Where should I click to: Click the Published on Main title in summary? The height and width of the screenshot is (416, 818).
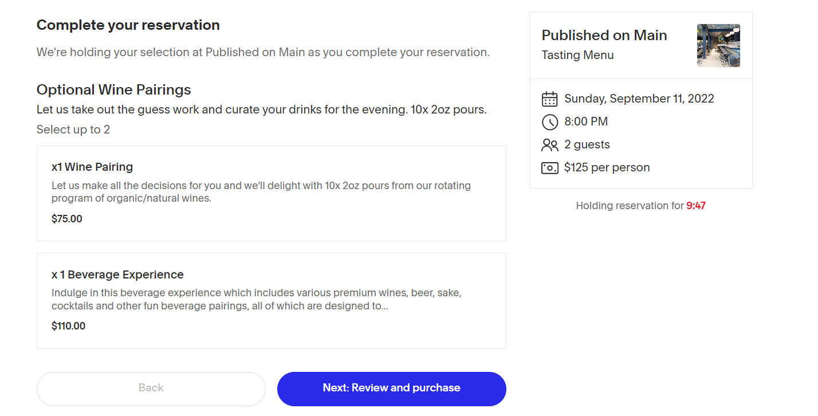[x=604, y=36]
